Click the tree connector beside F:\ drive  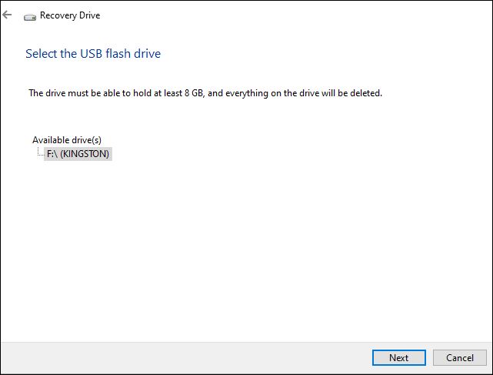[40, 154]
